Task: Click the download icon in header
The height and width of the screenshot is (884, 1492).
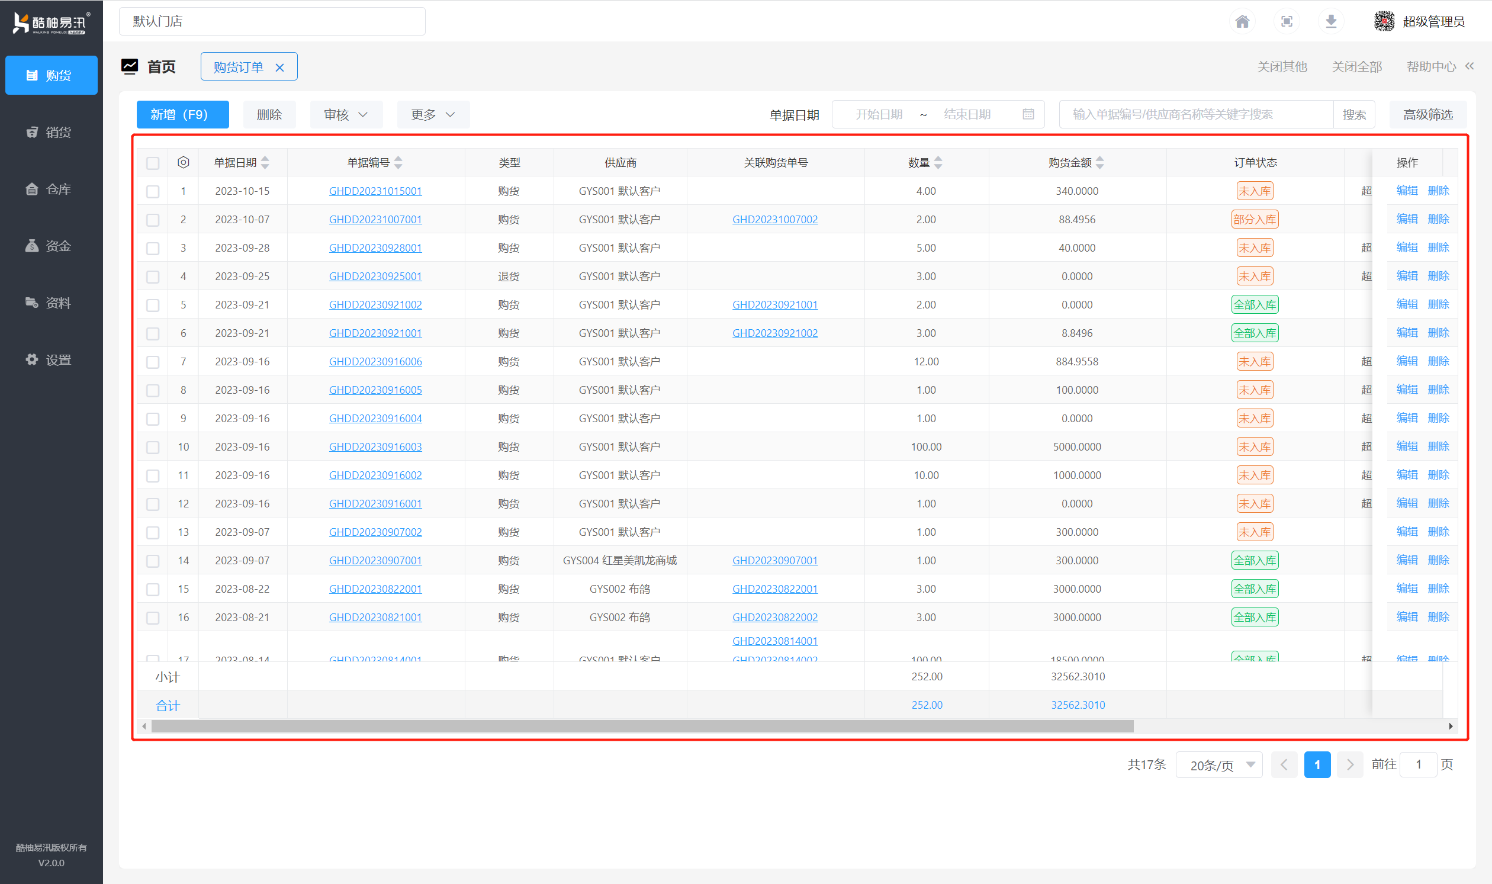Action: 1330,22
